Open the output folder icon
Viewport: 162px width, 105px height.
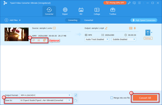76,100
